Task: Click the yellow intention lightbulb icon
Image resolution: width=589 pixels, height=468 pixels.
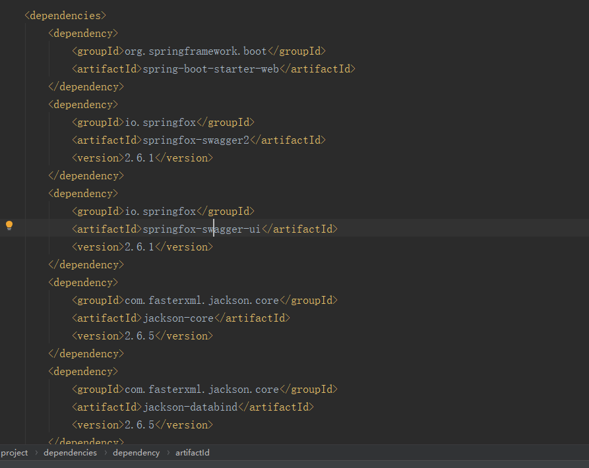Action: coord(9,225)
